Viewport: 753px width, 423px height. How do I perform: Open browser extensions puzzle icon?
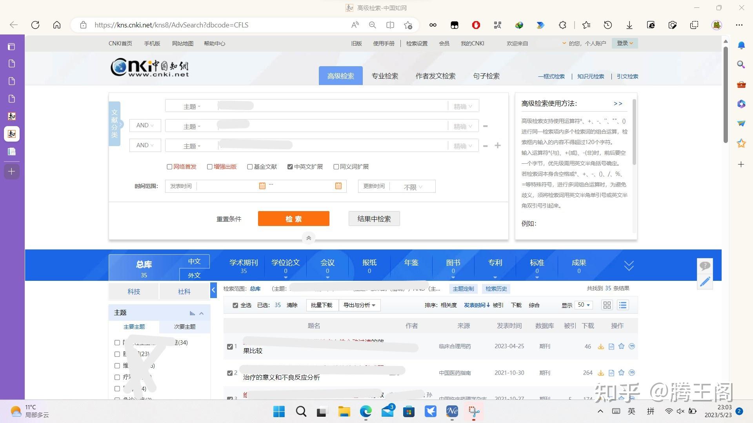tap(562, 25)
